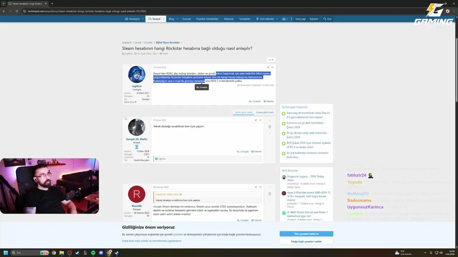The height and width of the screenshot is (257, 458).
Task: Expand Daha fazla under regillon's profile
Action: coord(130,102)
